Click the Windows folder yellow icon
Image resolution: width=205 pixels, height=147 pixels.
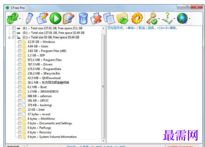pos(24,42)
